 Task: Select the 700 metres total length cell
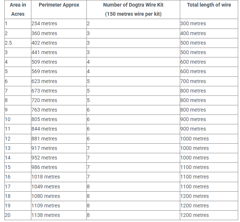pos(193,81)
